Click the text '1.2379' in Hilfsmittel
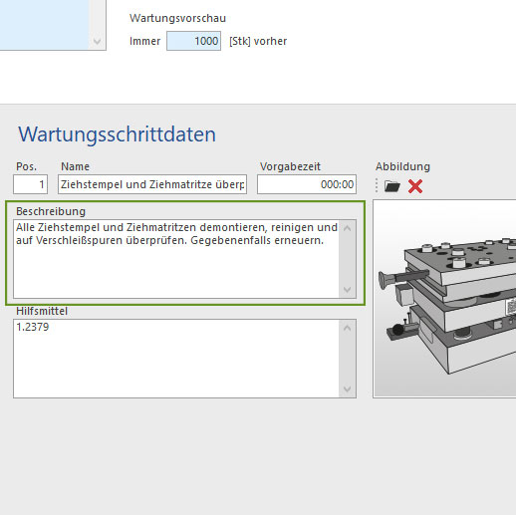516x515 pixels. pos(33,327)
